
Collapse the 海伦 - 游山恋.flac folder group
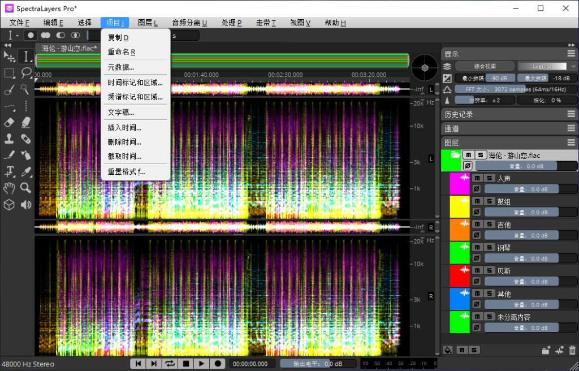pyautogui.click(x=455, y=156)
